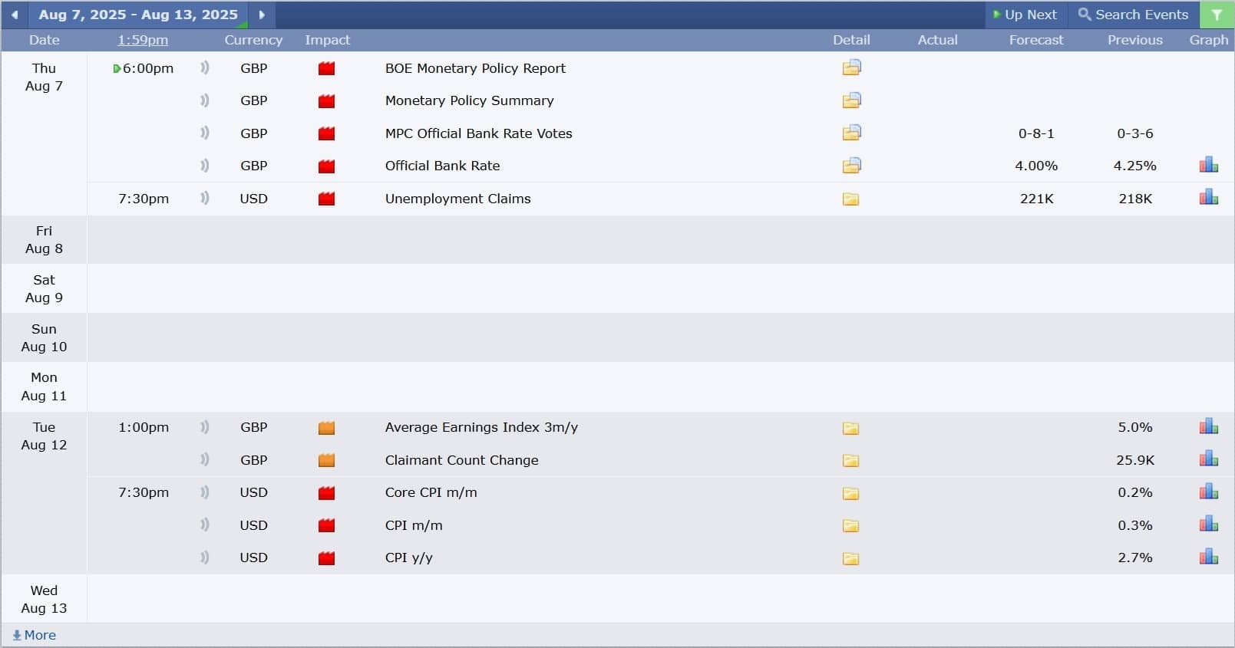Open graph for Average Earnings Index 3m/y
This screenshot has height=648, width=1235.
[x=1209, y=426]
